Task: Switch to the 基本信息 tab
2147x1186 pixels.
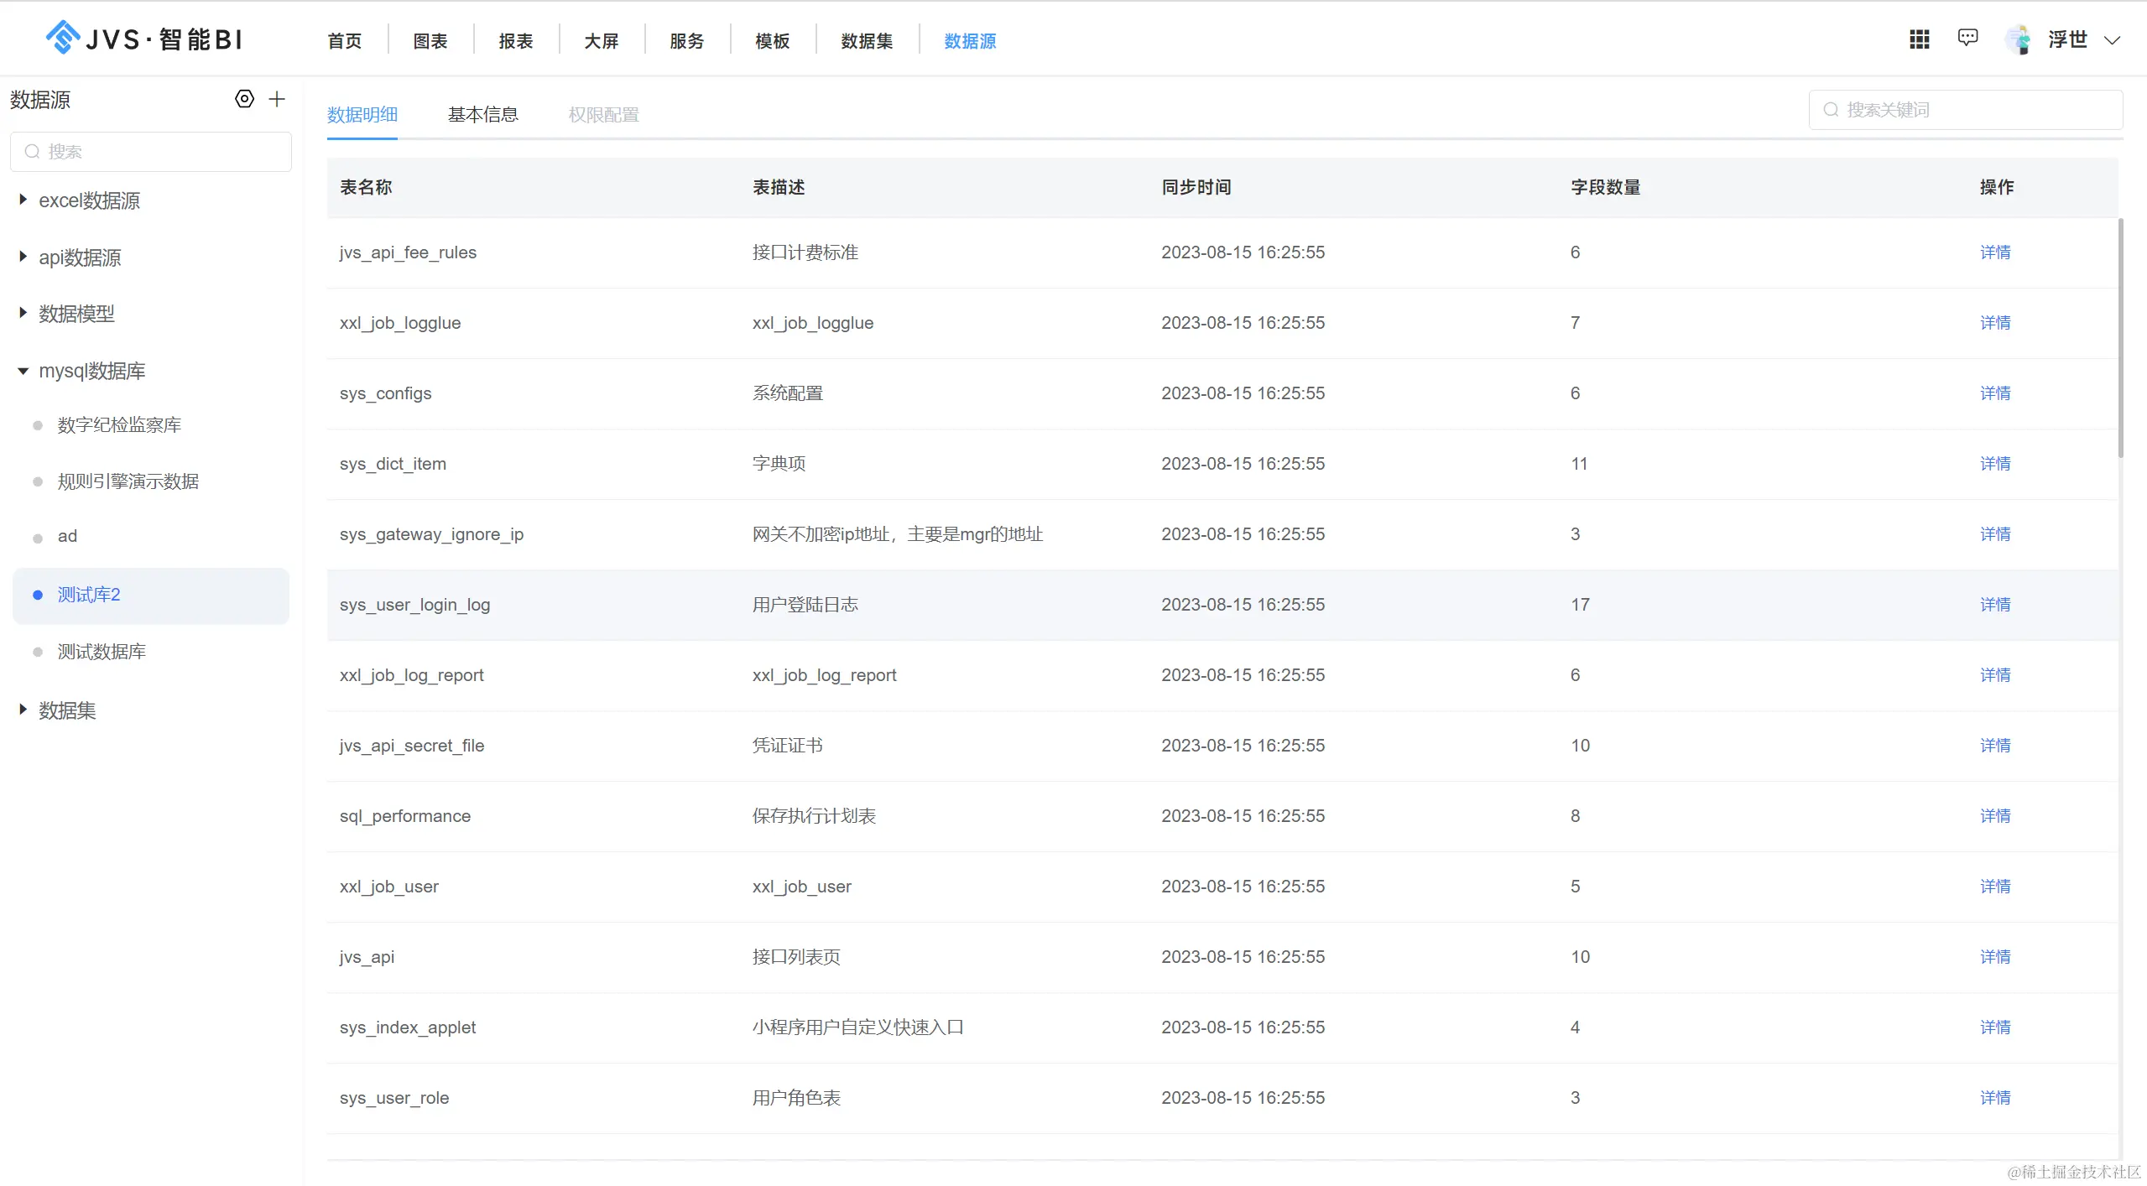Action: point(482,114)
